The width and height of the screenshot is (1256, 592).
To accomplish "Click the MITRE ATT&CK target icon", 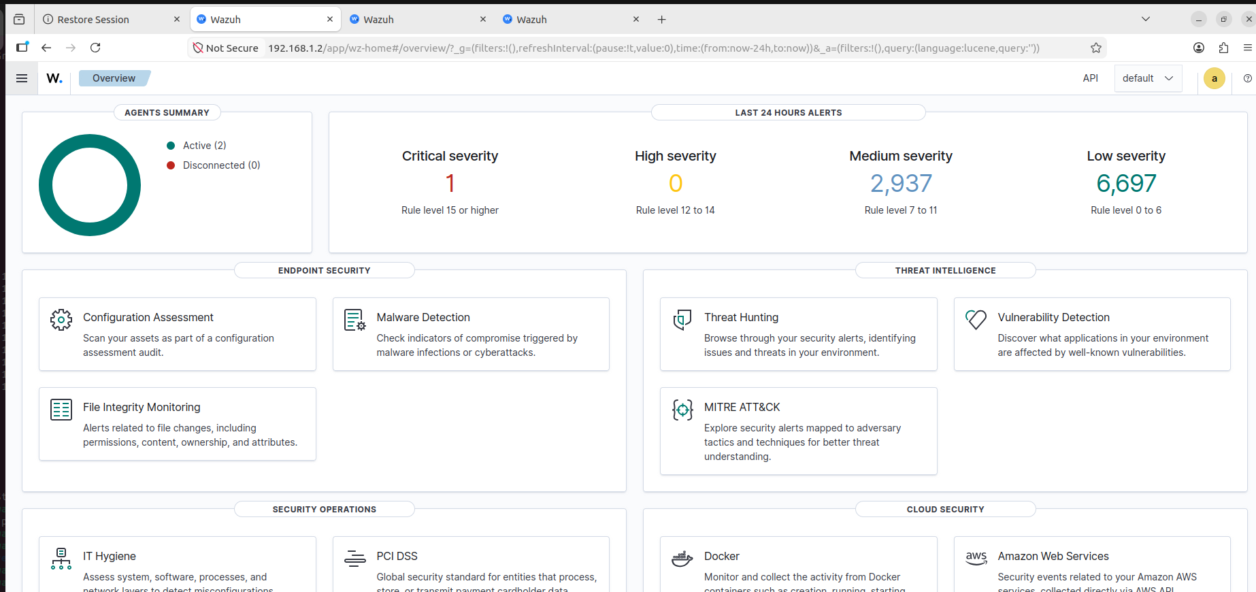I will 682,409.
